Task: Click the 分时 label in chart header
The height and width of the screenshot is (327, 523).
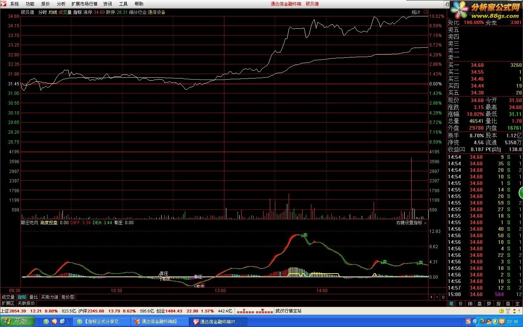Action: 42,12
